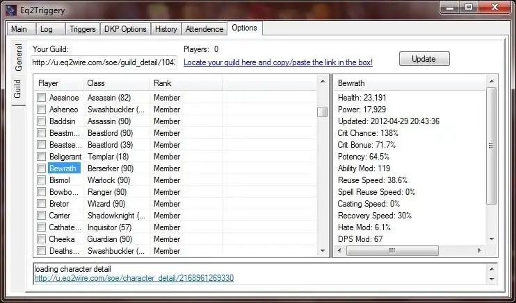This screenshot has width=516, height=303.
Task: Open the Attendence tab
Action: click(204, 29)
